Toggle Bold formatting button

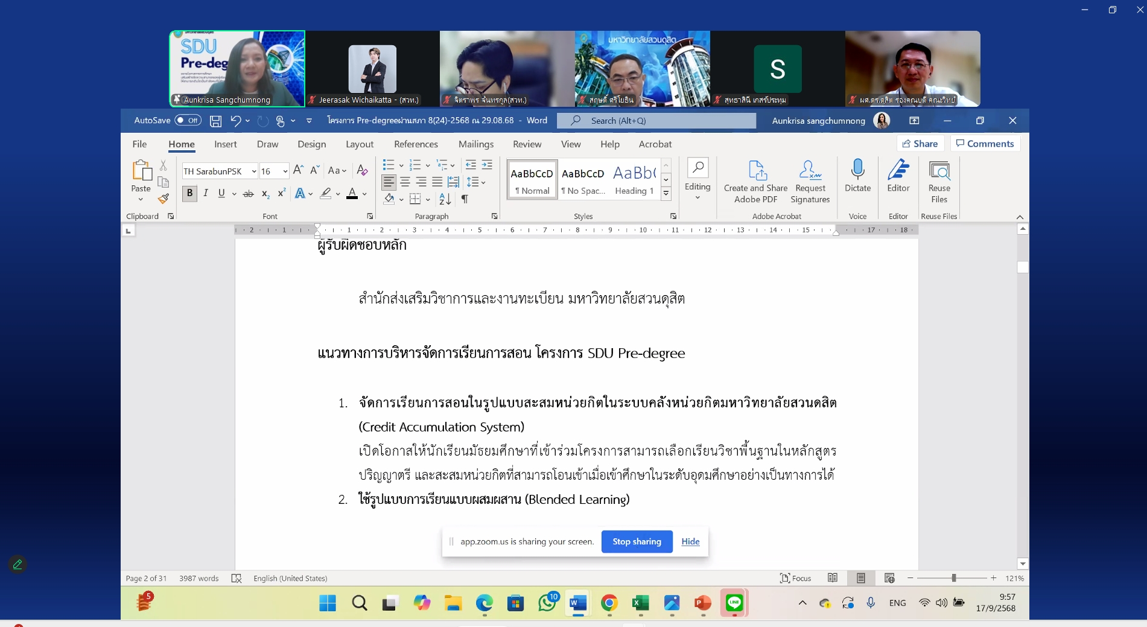tap(189, 193)
